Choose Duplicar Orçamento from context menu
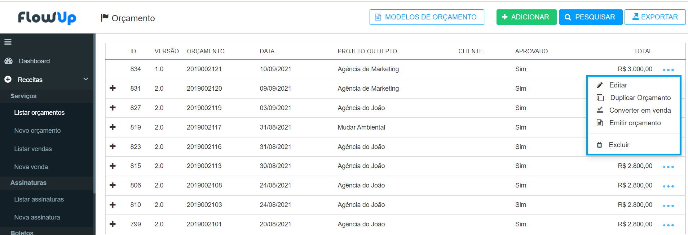 pos(640,98)
